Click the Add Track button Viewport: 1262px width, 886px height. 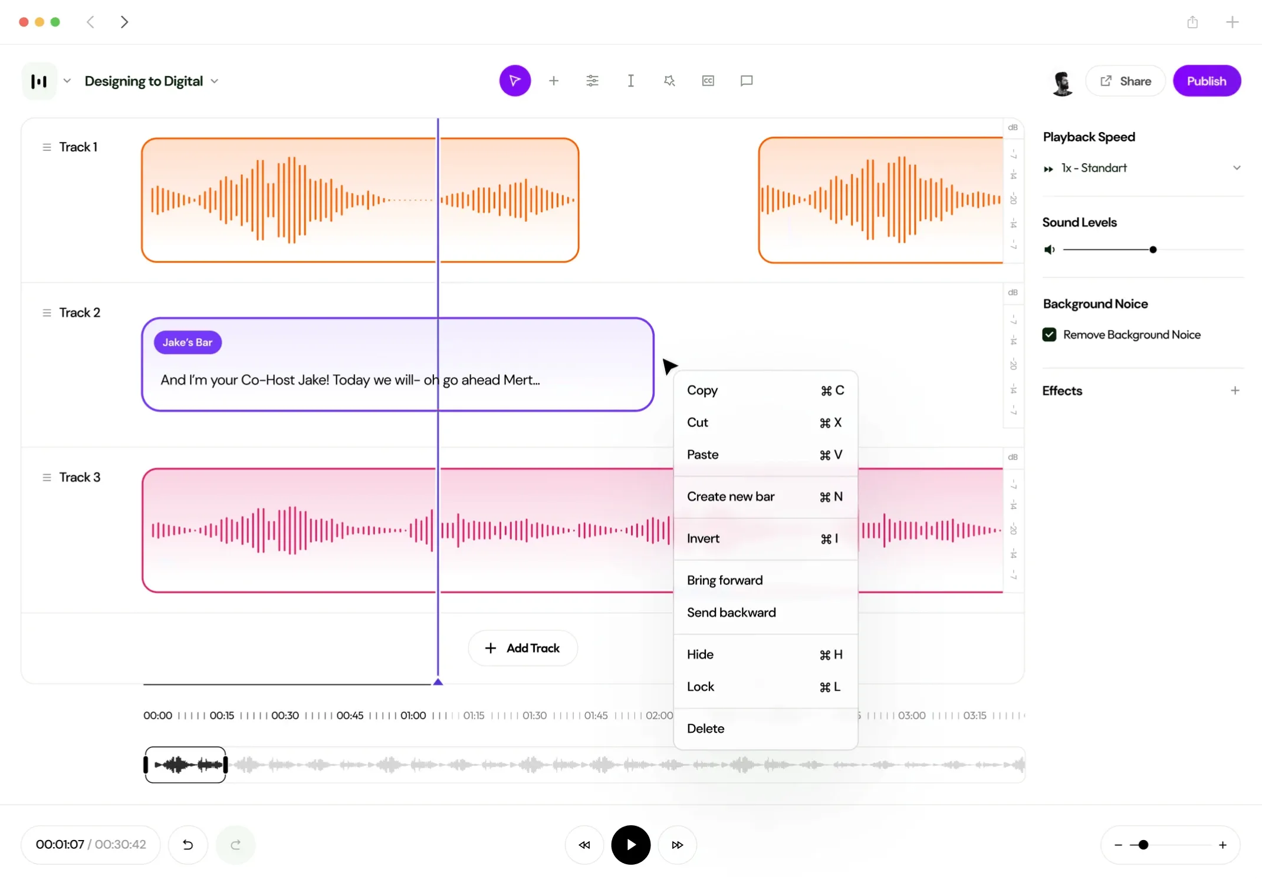click(x=522, y=648)
